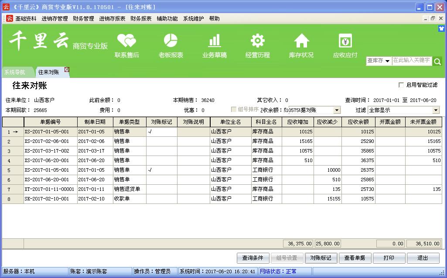This screenshot has height=278, width=447.
Task: Click the 查看单据 button
Action: click(x=355, y=258)
